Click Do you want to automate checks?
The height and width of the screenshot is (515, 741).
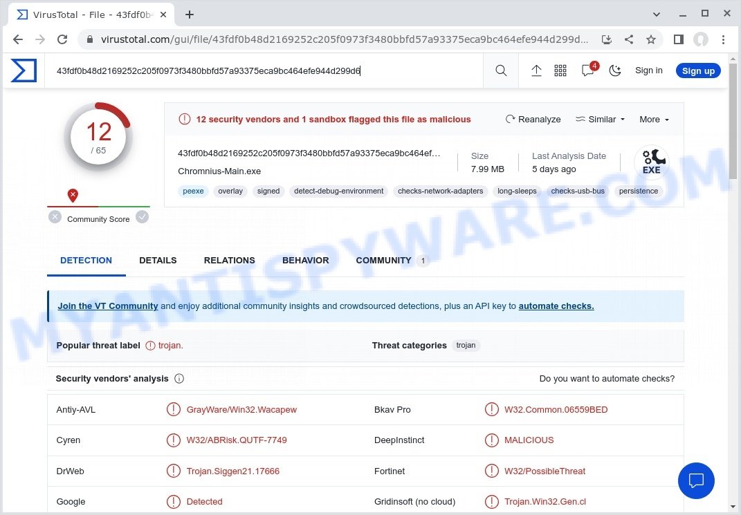[607, 379]
